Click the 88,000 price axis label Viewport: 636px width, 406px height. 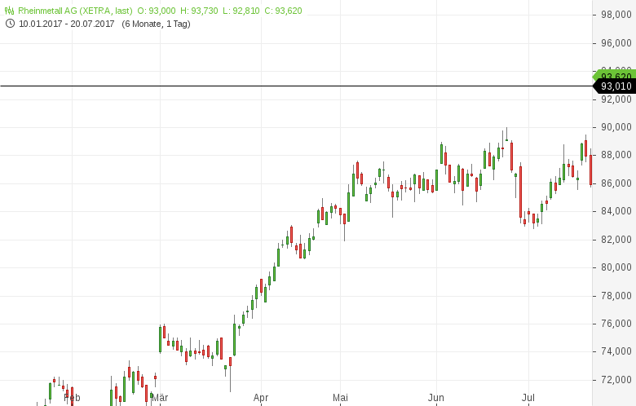pos(616,155)
